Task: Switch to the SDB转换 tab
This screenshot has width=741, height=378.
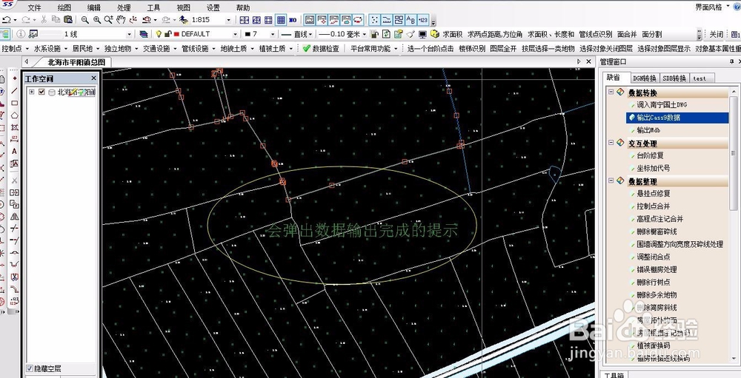Action: (674, 78)
